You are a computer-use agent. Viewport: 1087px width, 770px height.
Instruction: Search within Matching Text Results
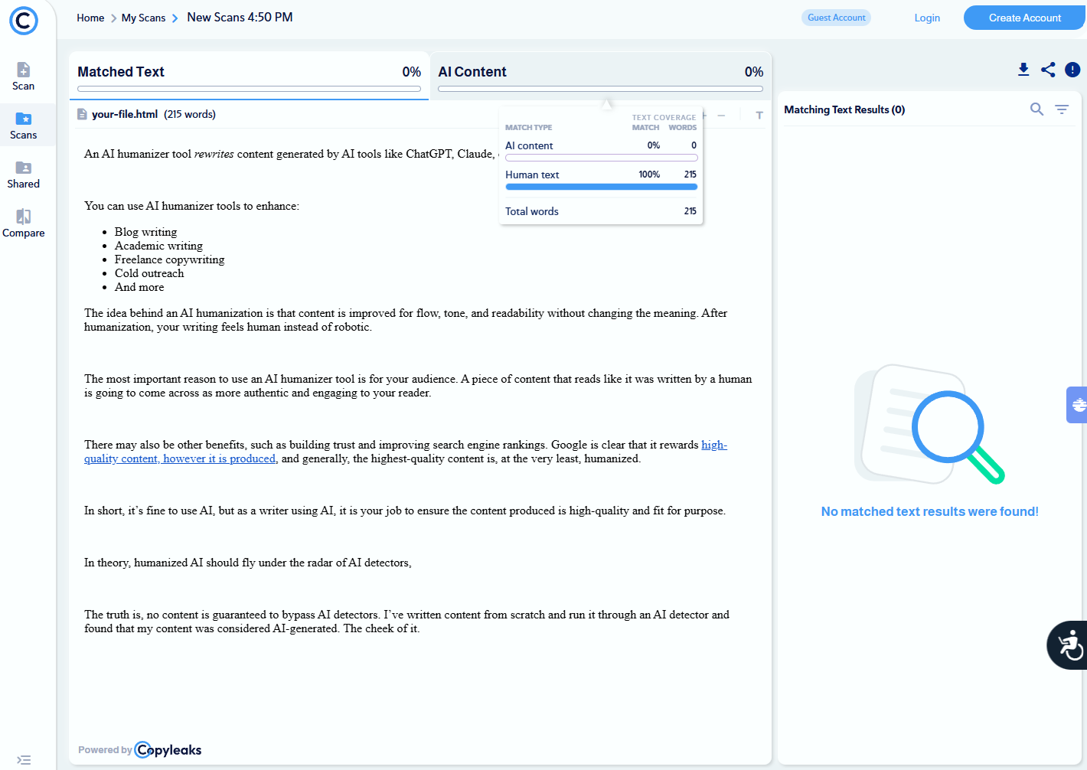(x=1036, y=109)
